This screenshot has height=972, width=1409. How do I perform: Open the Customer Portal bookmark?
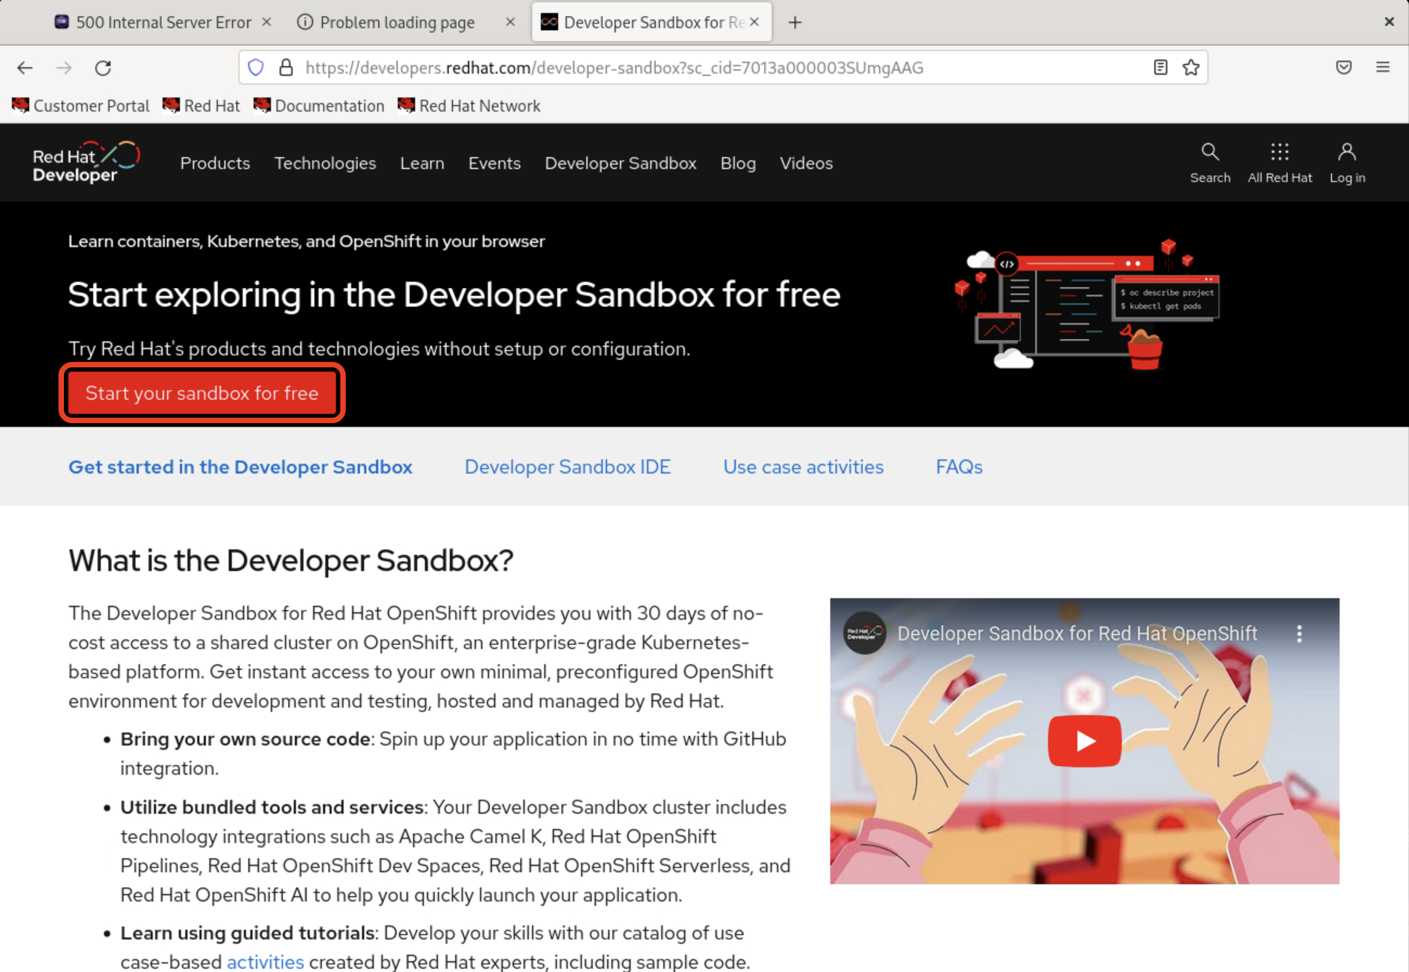coord(80,105)
